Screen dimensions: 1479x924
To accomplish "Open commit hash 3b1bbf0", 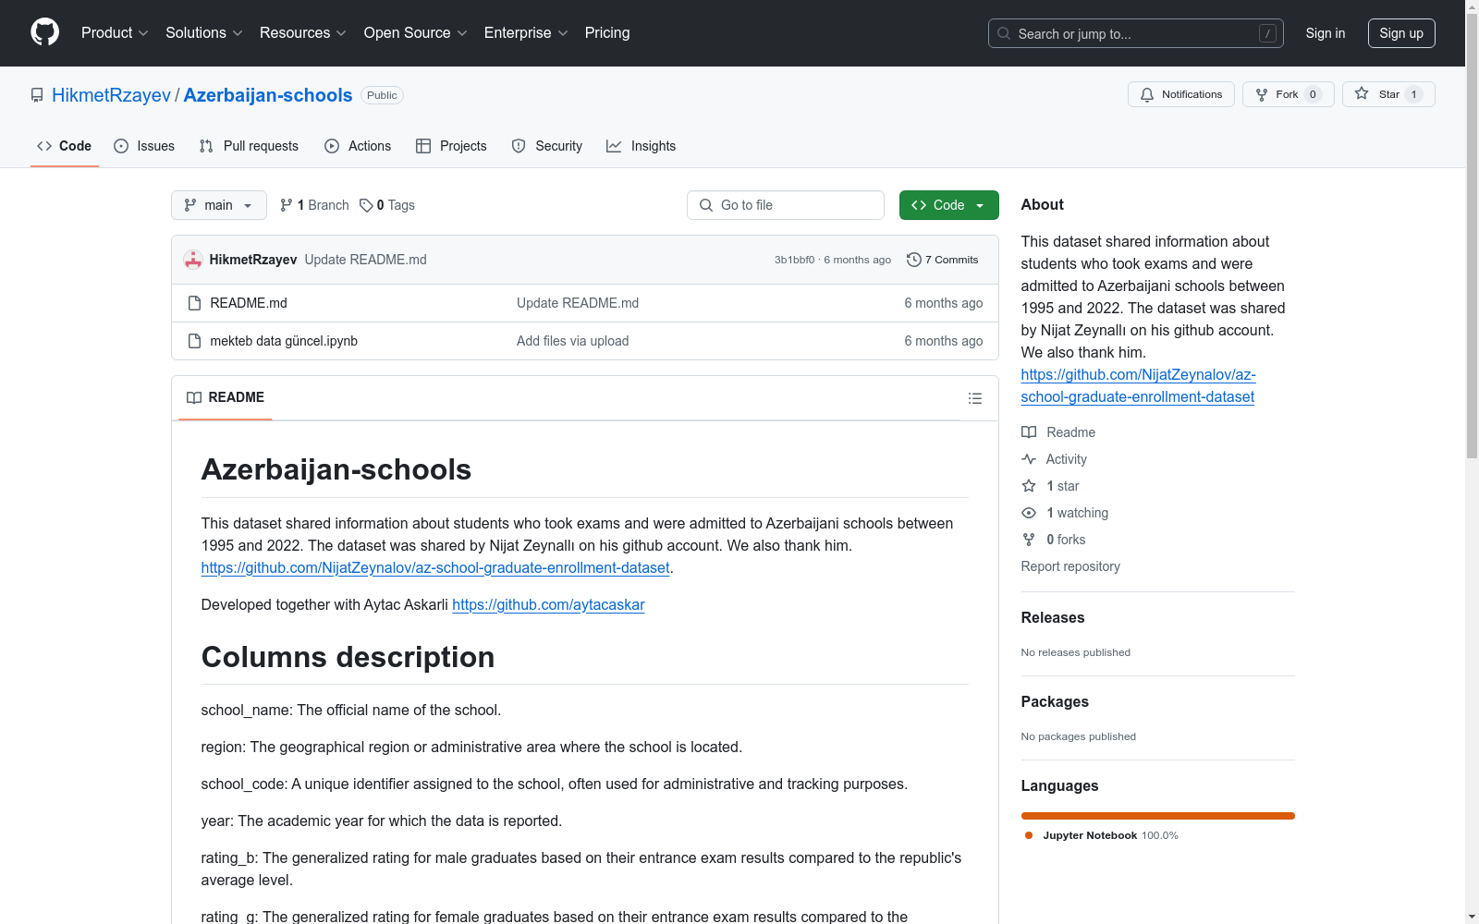I will [795, 260].
